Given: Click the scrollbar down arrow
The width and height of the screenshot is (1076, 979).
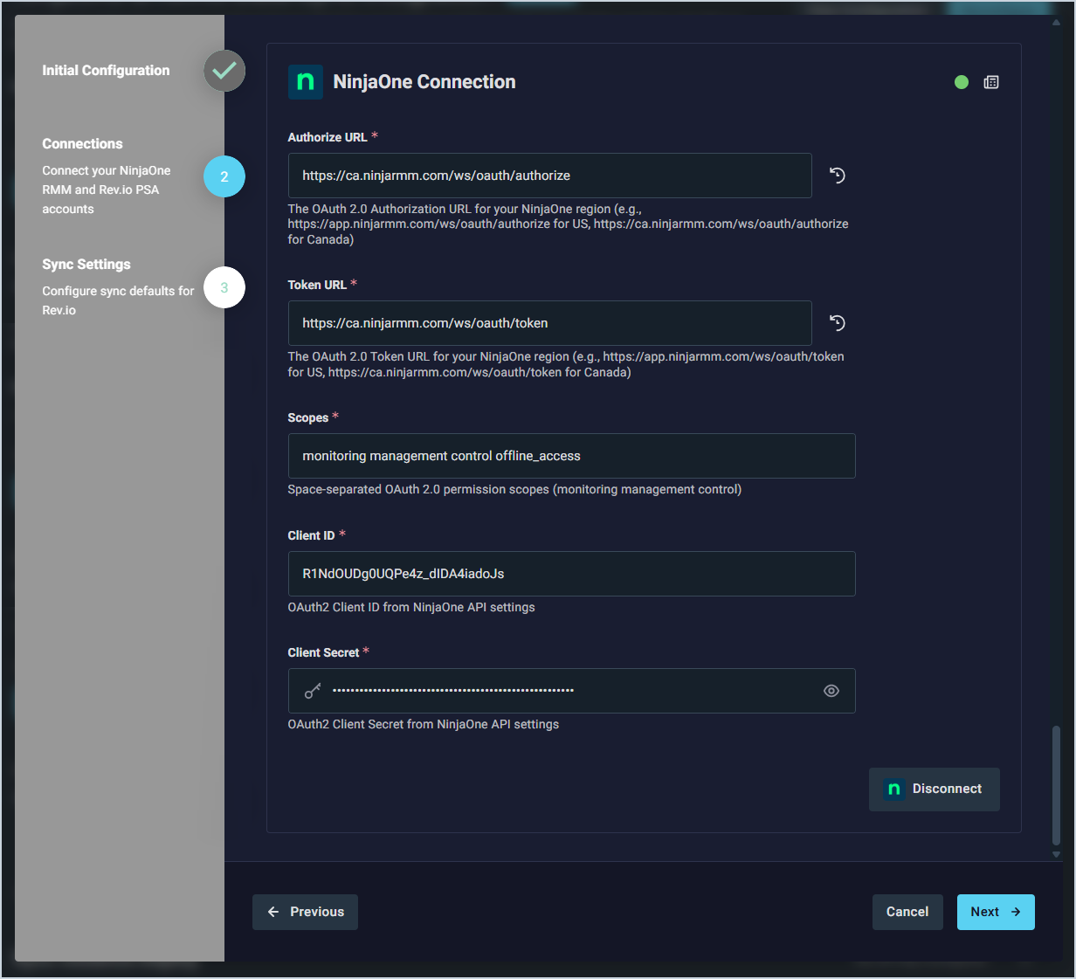Looking at the screenshot, I should (x=1056, y=855).
